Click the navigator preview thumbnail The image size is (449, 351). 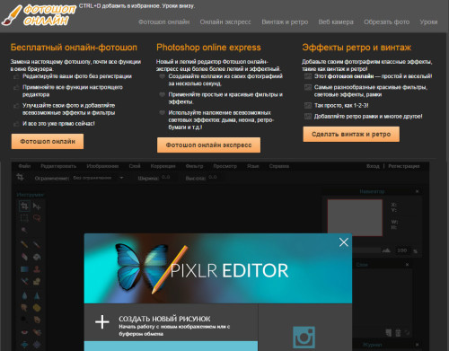pyautogui.click(x=355, y=217)
